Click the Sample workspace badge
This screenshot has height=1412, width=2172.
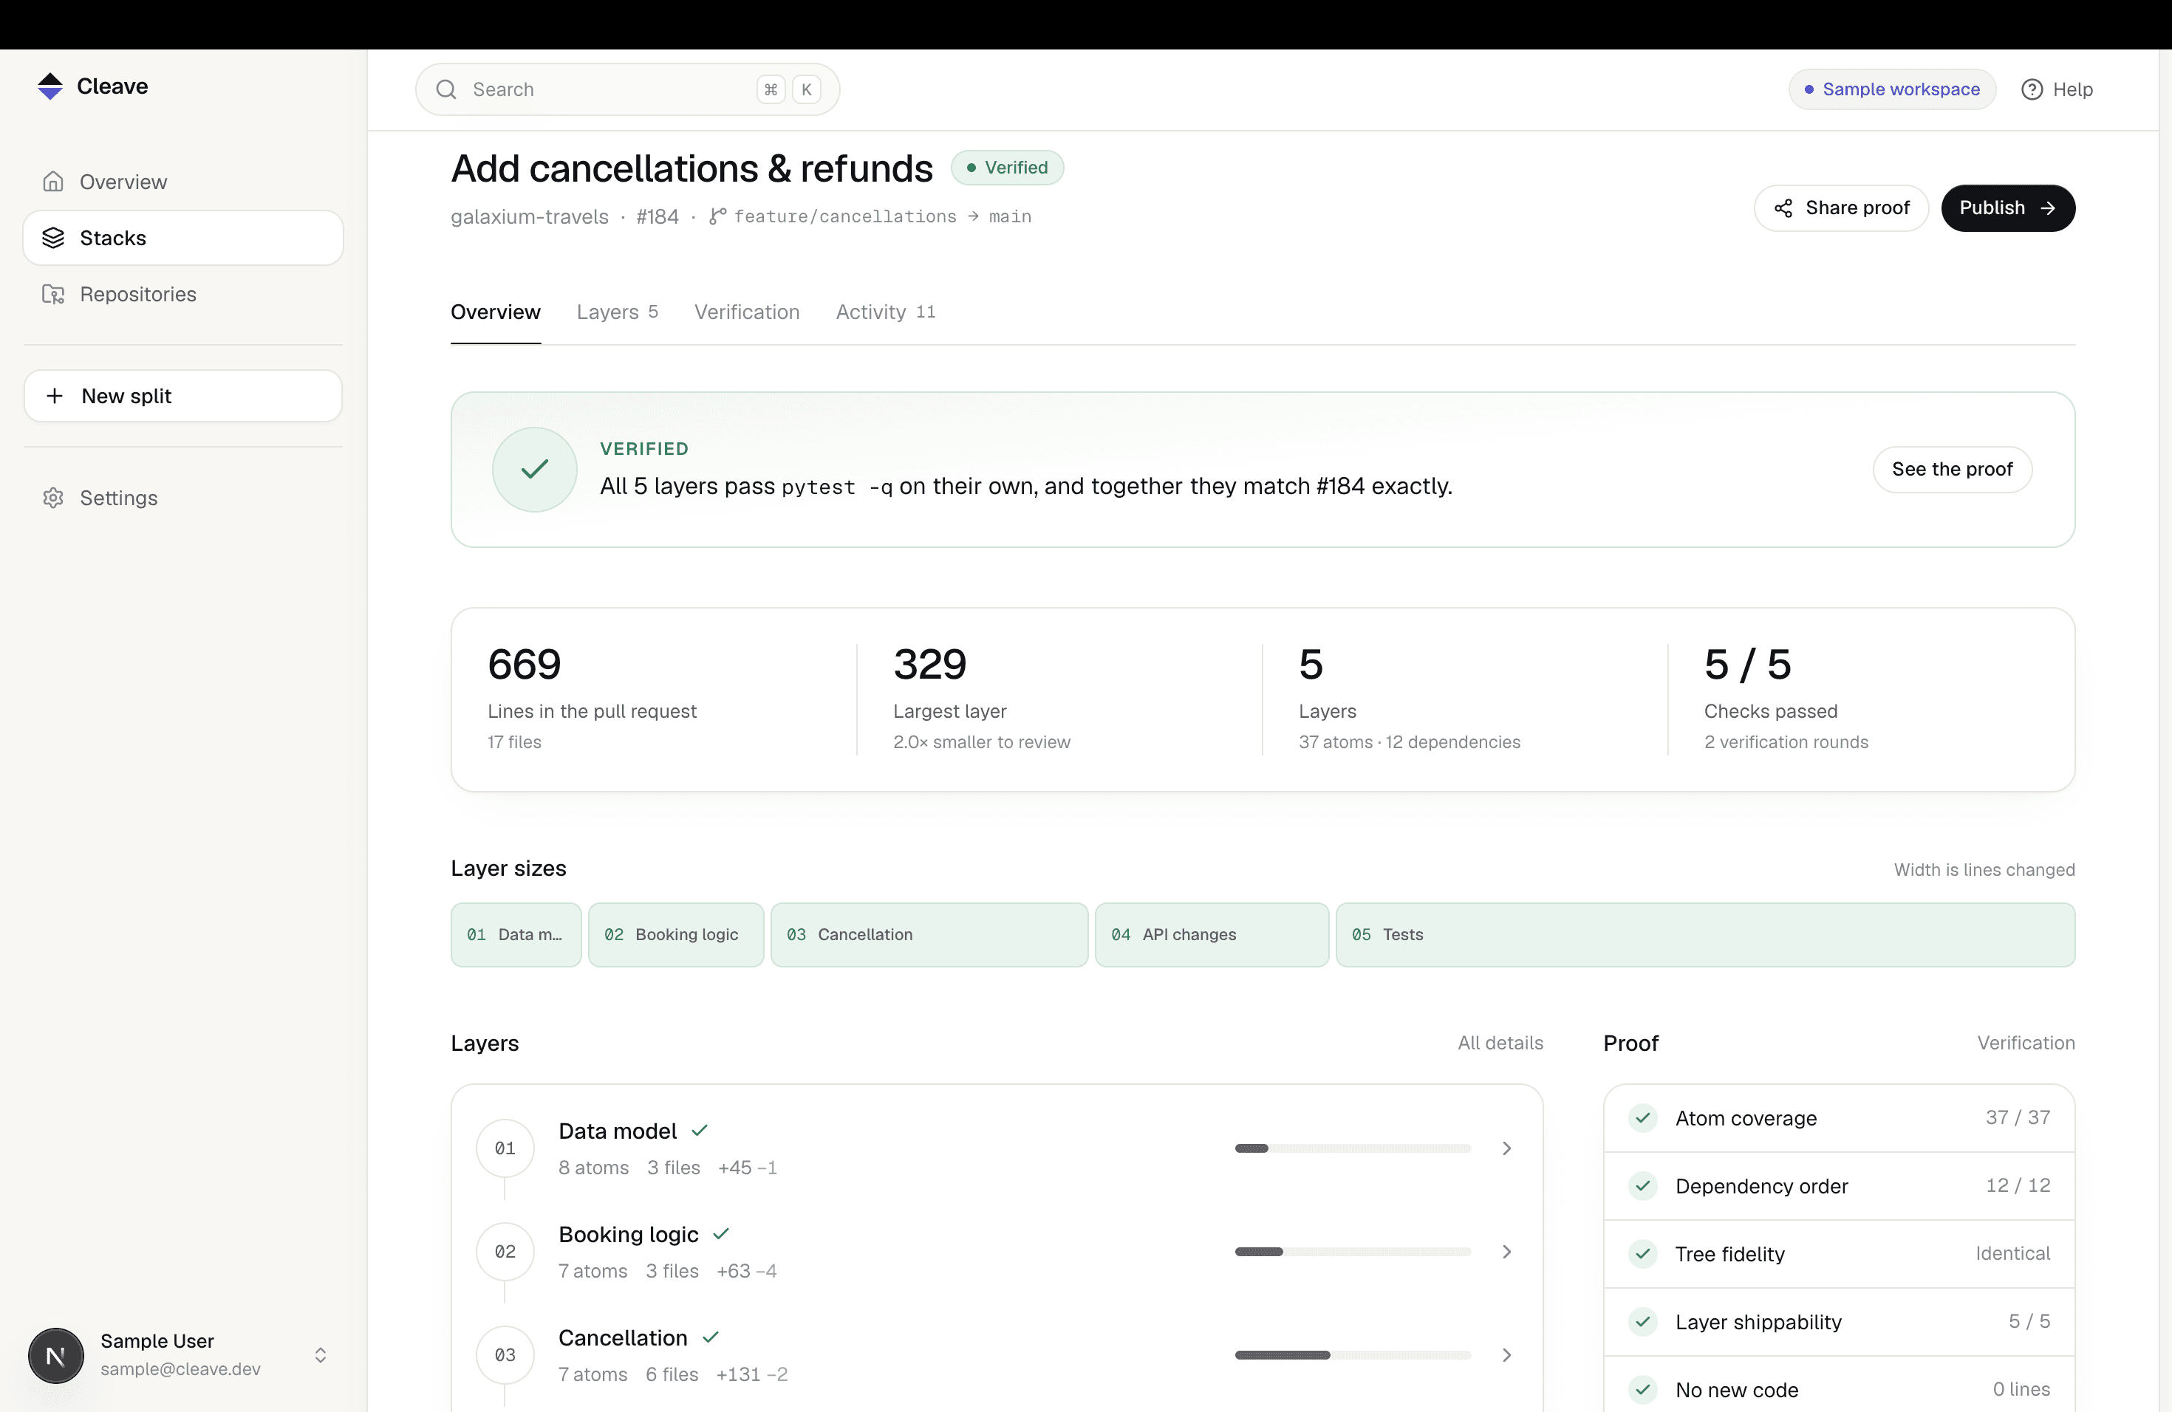click(1892, 89)
